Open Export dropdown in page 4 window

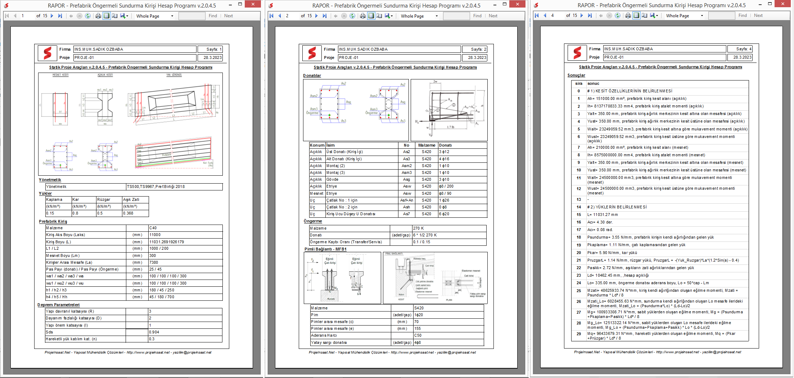pyautogui.click(x=654, y=15)
